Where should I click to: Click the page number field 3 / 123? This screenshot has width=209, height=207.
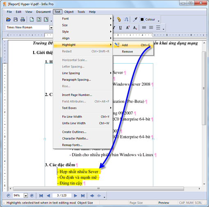62,195
